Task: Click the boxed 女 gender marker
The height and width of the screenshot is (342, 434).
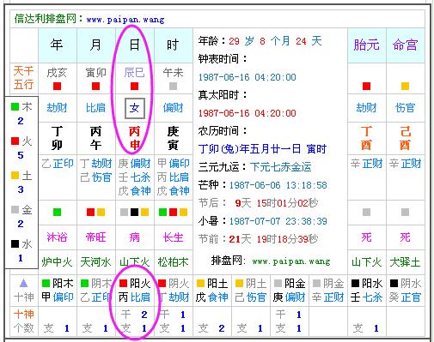Action: tap(135, 108)
